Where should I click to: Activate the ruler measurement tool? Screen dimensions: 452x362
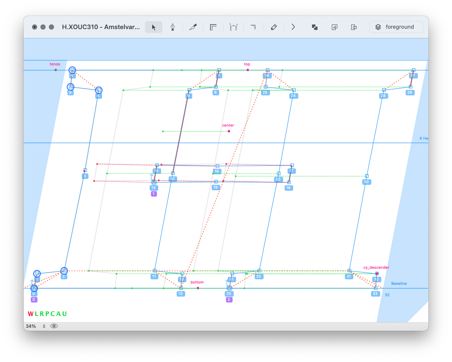[213, 27]
